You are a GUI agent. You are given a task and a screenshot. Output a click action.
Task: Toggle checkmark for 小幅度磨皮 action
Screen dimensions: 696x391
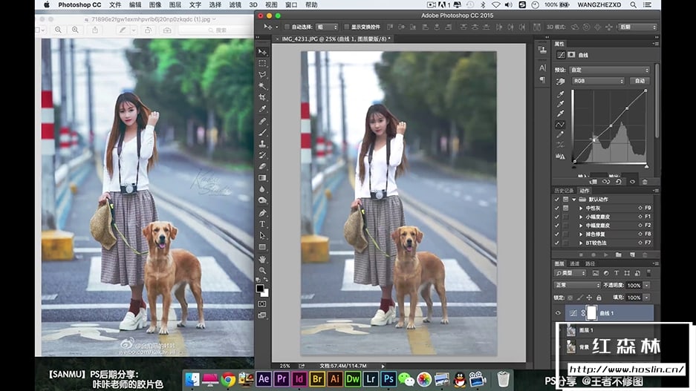point(556,217)
